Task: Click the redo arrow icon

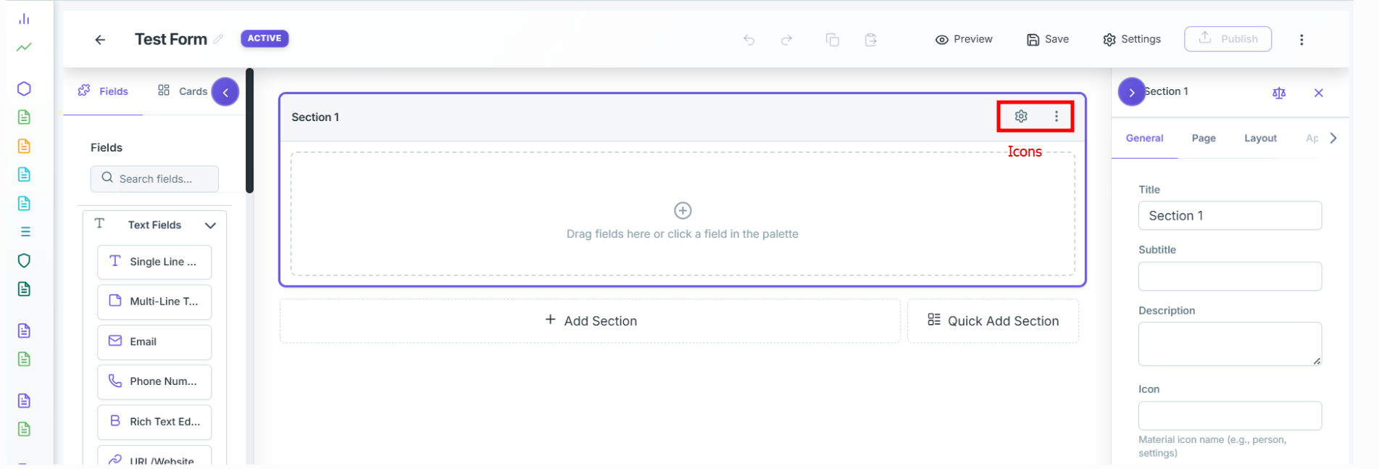Action: coord(786,40)
